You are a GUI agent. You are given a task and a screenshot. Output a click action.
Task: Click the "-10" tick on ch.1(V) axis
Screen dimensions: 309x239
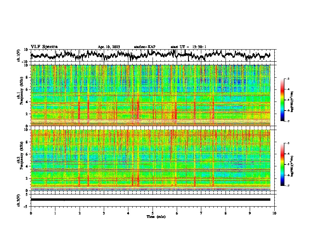[25, 62]
